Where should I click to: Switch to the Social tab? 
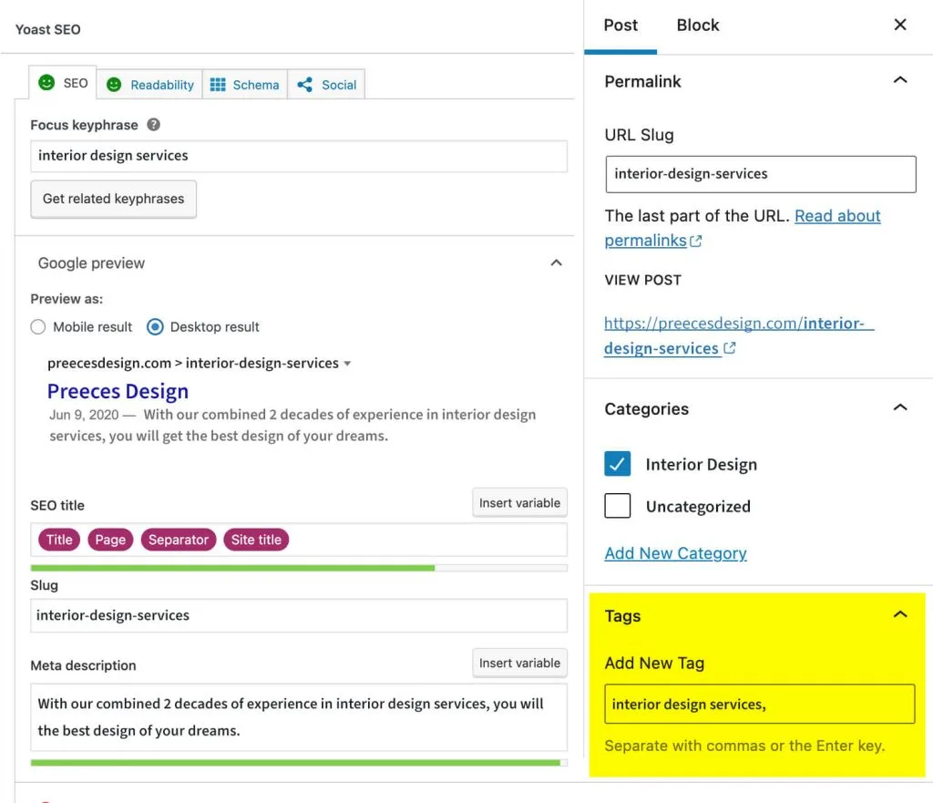[326, 85]
